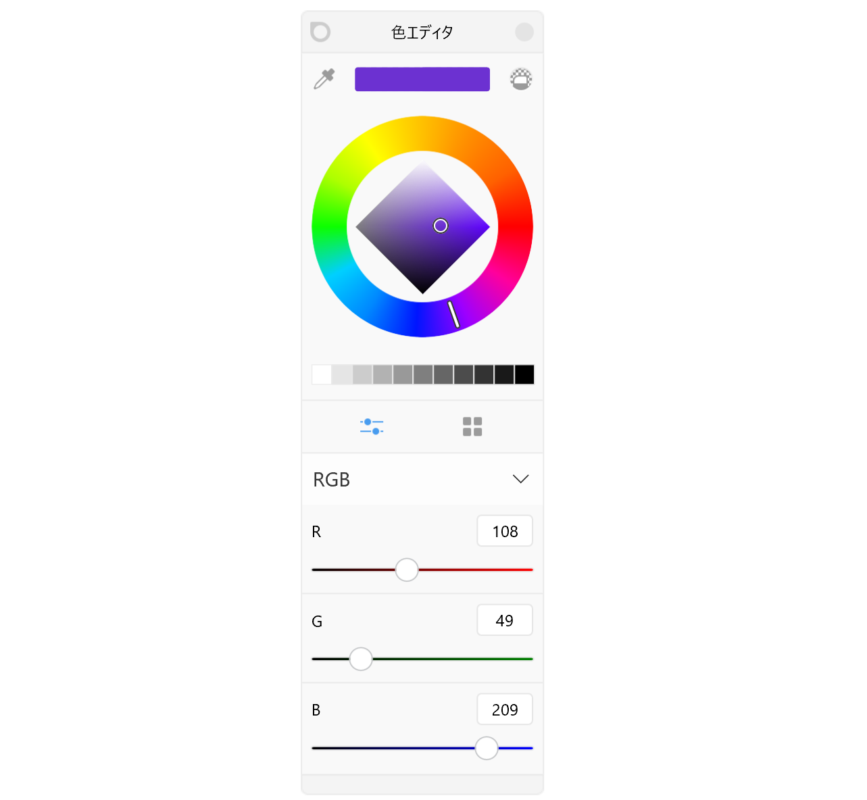This screenshot has width=867, height=800.
Task: Click the B value field showing 209
Action: pyautogui.click(x=505, y=709)
